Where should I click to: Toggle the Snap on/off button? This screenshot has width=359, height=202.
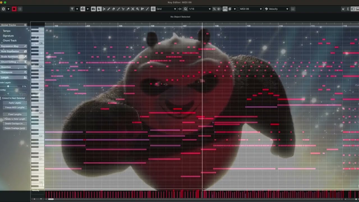(x=153, y=9)
